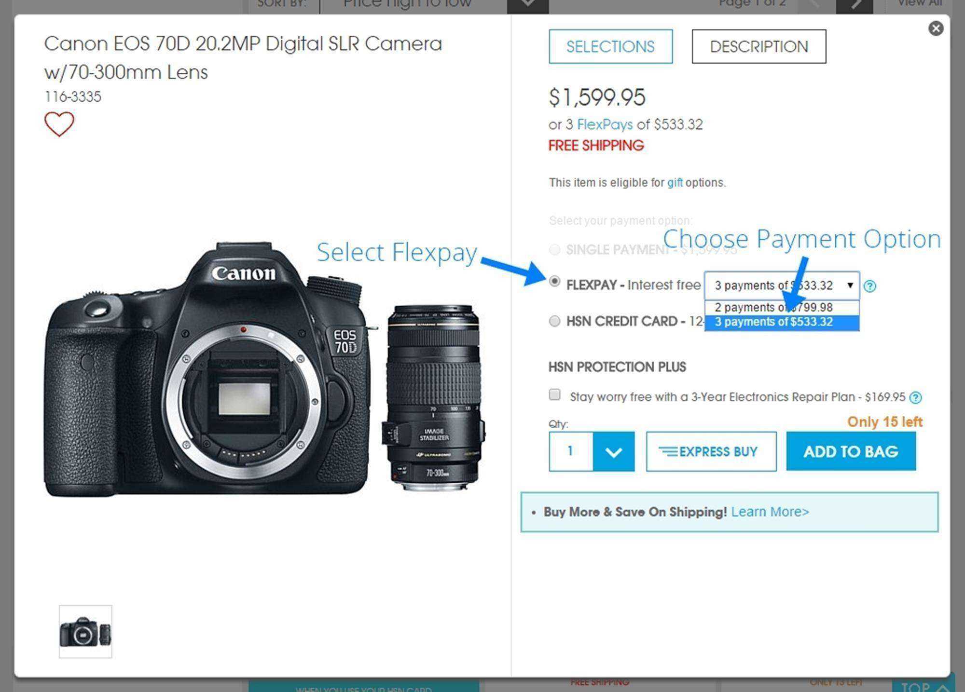
Task: Open the FlexPays link under price
Action: pos(605,124)
